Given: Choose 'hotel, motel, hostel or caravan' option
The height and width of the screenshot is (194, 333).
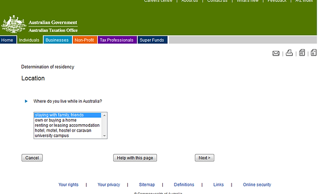Looking at the screenshot, I should click(68, 130).
